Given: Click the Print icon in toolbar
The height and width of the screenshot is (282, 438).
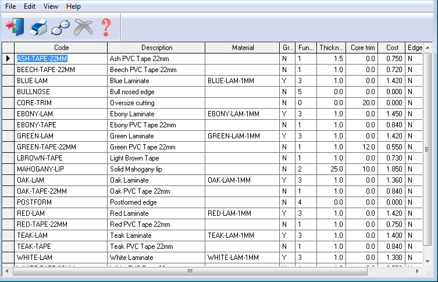Looking at the screenshot, I should 38,26.
